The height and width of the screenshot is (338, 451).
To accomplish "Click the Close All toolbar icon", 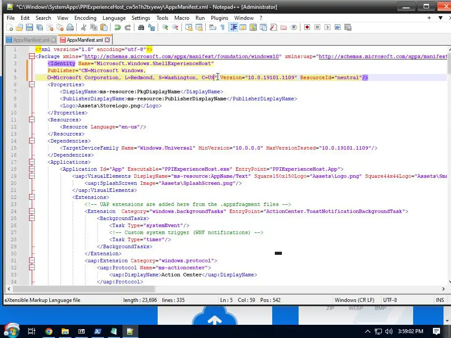I will pos(60,27).
